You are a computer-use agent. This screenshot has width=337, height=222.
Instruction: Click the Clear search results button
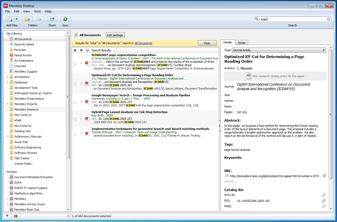pyautogui.click(x=207, y=43)
